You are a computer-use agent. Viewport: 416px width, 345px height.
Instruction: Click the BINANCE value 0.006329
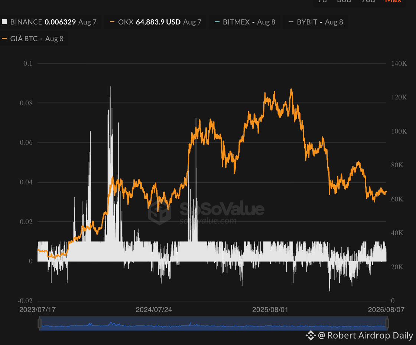pos(60,22)
